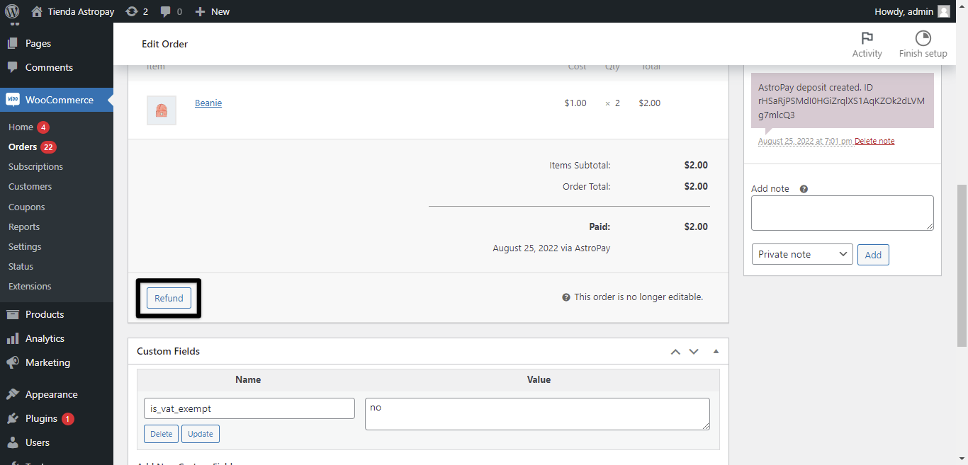Open Coupons submenu item
Screen dimensions: 968x465
tap(27, 207)
